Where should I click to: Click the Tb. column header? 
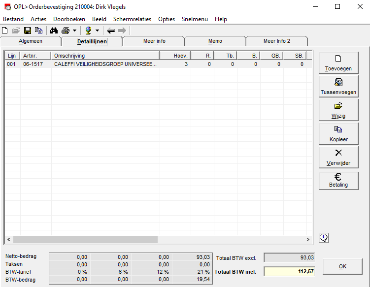tap(225, 56)
